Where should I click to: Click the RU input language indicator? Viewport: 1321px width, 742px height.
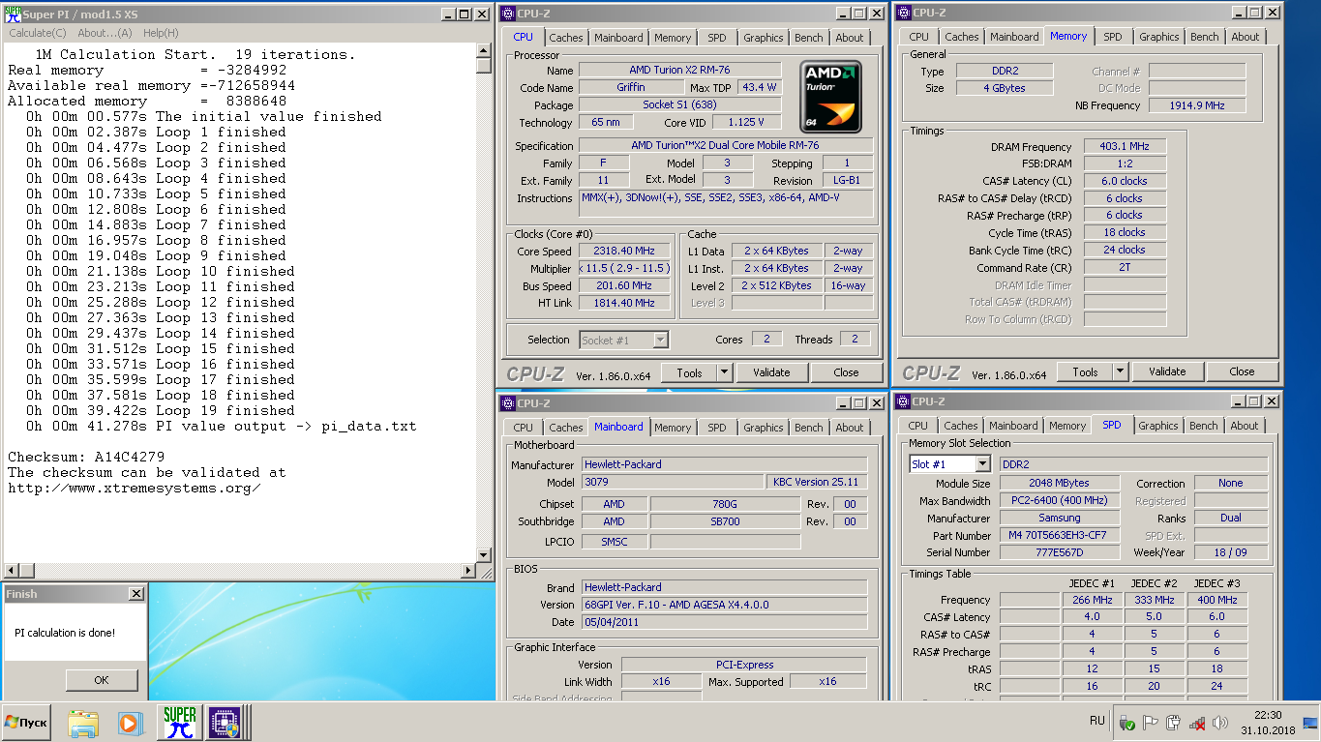[1096, 722]
